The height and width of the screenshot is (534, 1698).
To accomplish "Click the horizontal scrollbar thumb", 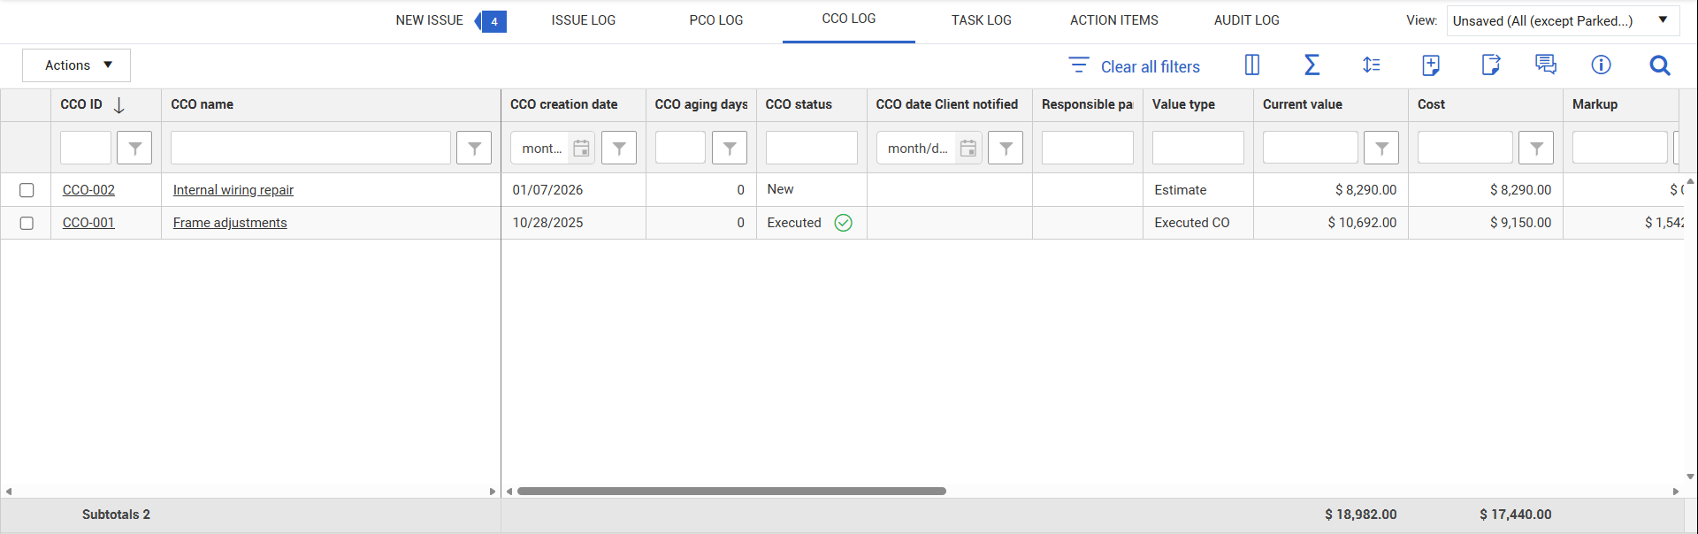I will coord(731,491).
